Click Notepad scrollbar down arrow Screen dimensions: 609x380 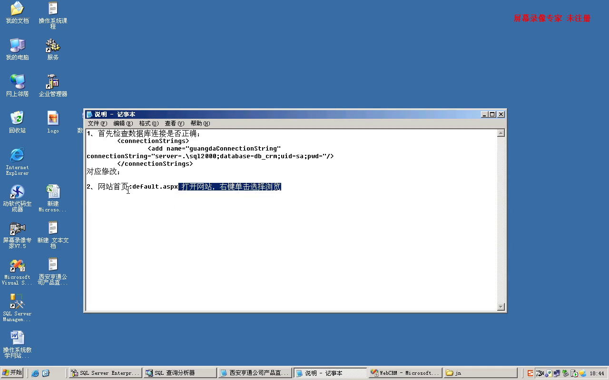click(501, 307)
